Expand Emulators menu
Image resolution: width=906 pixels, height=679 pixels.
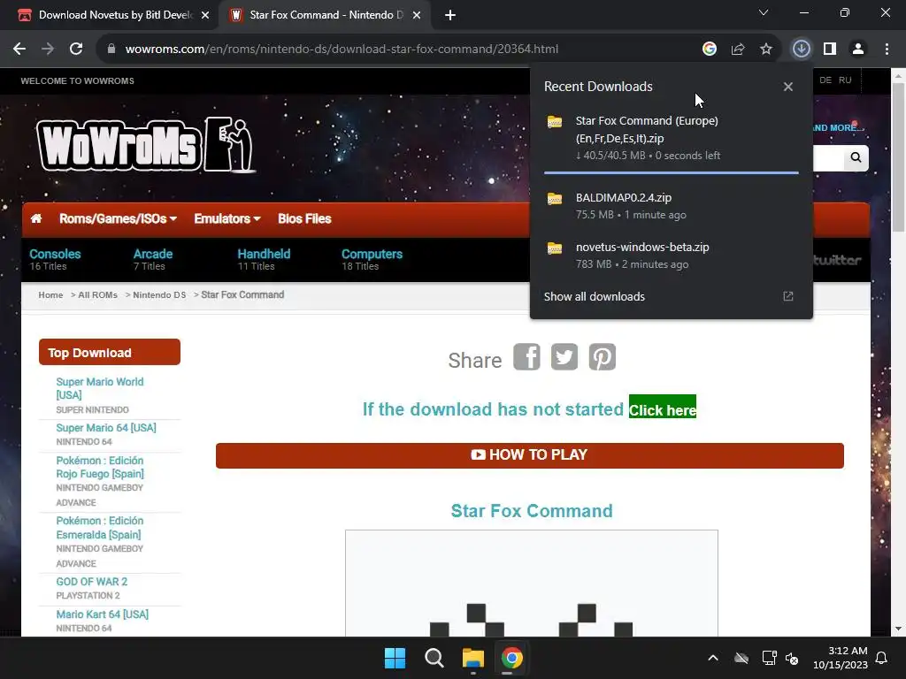(x=227, y=219)
